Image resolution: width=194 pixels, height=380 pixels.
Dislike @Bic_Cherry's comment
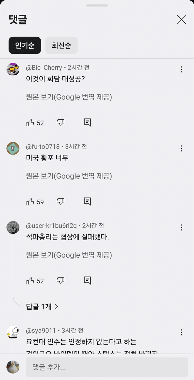[60, 122]
